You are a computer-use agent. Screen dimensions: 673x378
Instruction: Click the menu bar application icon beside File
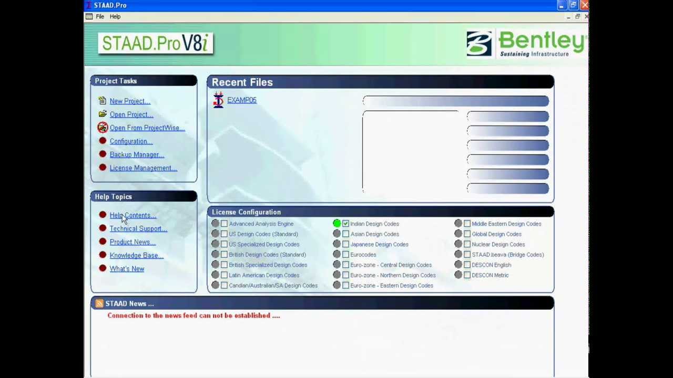(x=89, y=16)
